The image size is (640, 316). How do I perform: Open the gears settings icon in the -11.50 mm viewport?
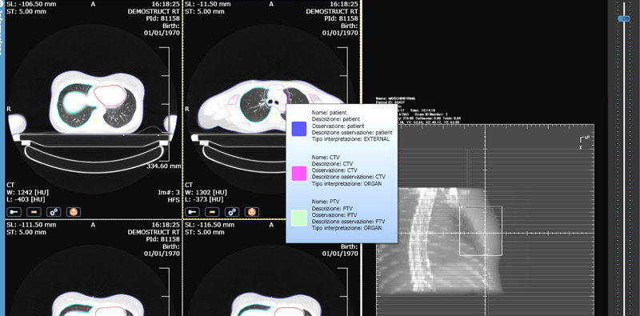coord(232,212)
